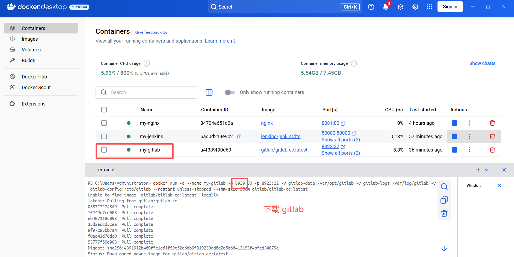Open port 50000:50000 link
The width and height of the screenshot is (514, 257).
(x=339, y=133)
